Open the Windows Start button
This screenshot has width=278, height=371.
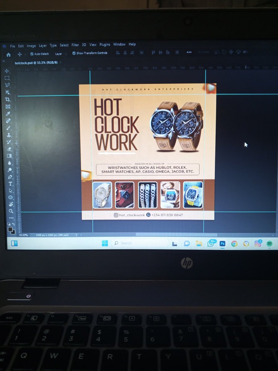click(105, 243)
